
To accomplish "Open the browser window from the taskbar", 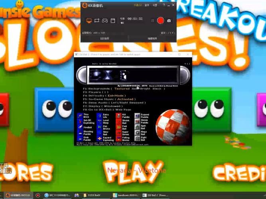I will click(57, 195).
